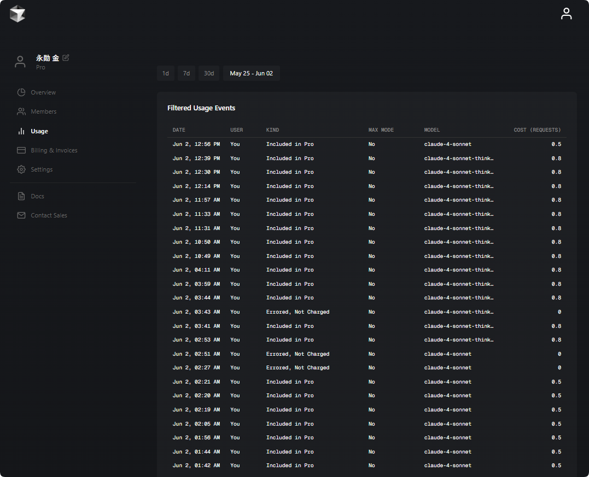Select the Jun 2, 01:42 AM date cell

[x=196, y=466]
